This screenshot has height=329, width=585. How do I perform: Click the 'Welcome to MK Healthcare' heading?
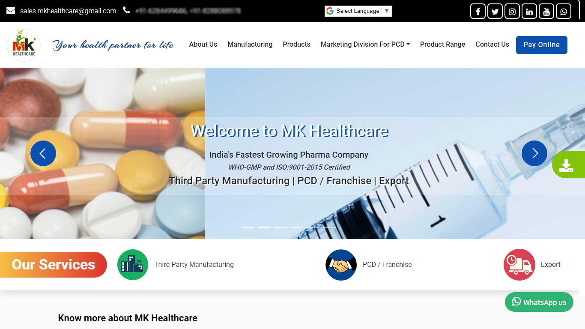coord(290,131)
